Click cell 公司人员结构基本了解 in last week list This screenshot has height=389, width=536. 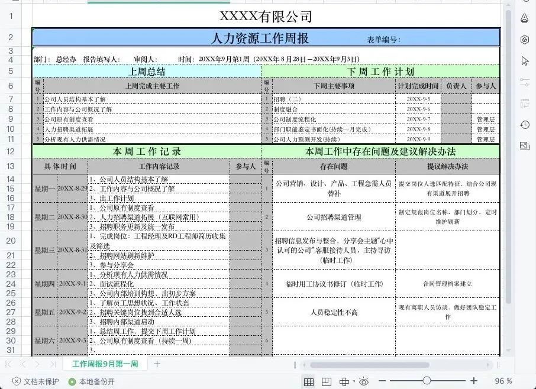pos(152,99)
